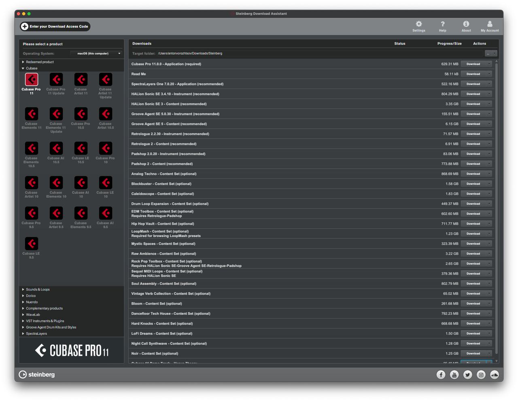
Task: Select the Cubase AI 10 product icon
Action: [x=81, y=183]
